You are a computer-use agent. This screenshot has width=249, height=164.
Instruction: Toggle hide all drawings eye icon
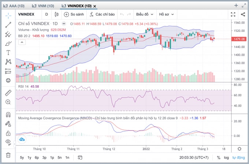(8, 142)
